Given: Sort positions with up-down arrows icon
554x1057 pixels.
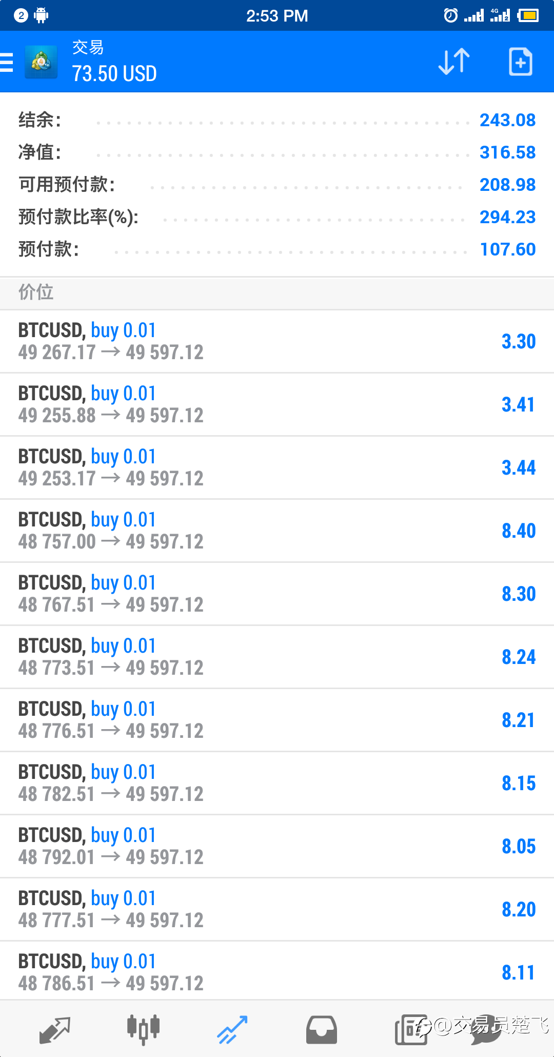Looking at the screenshot, I should coord(454,62).
